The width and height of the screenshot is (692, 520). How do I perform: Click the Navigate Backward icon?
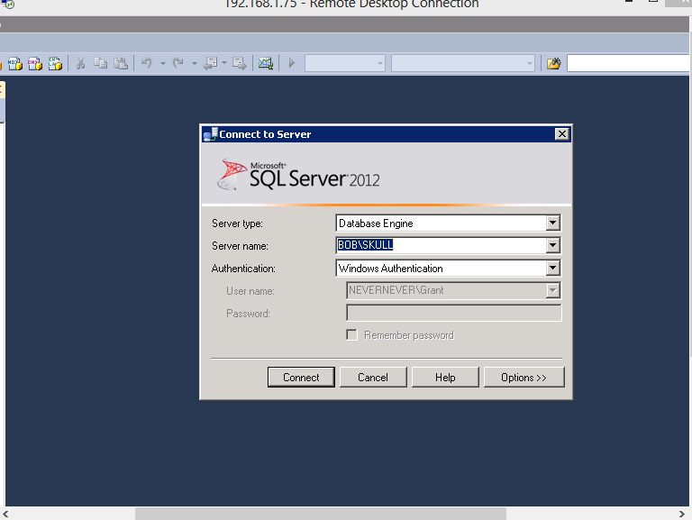click(211, 64)
